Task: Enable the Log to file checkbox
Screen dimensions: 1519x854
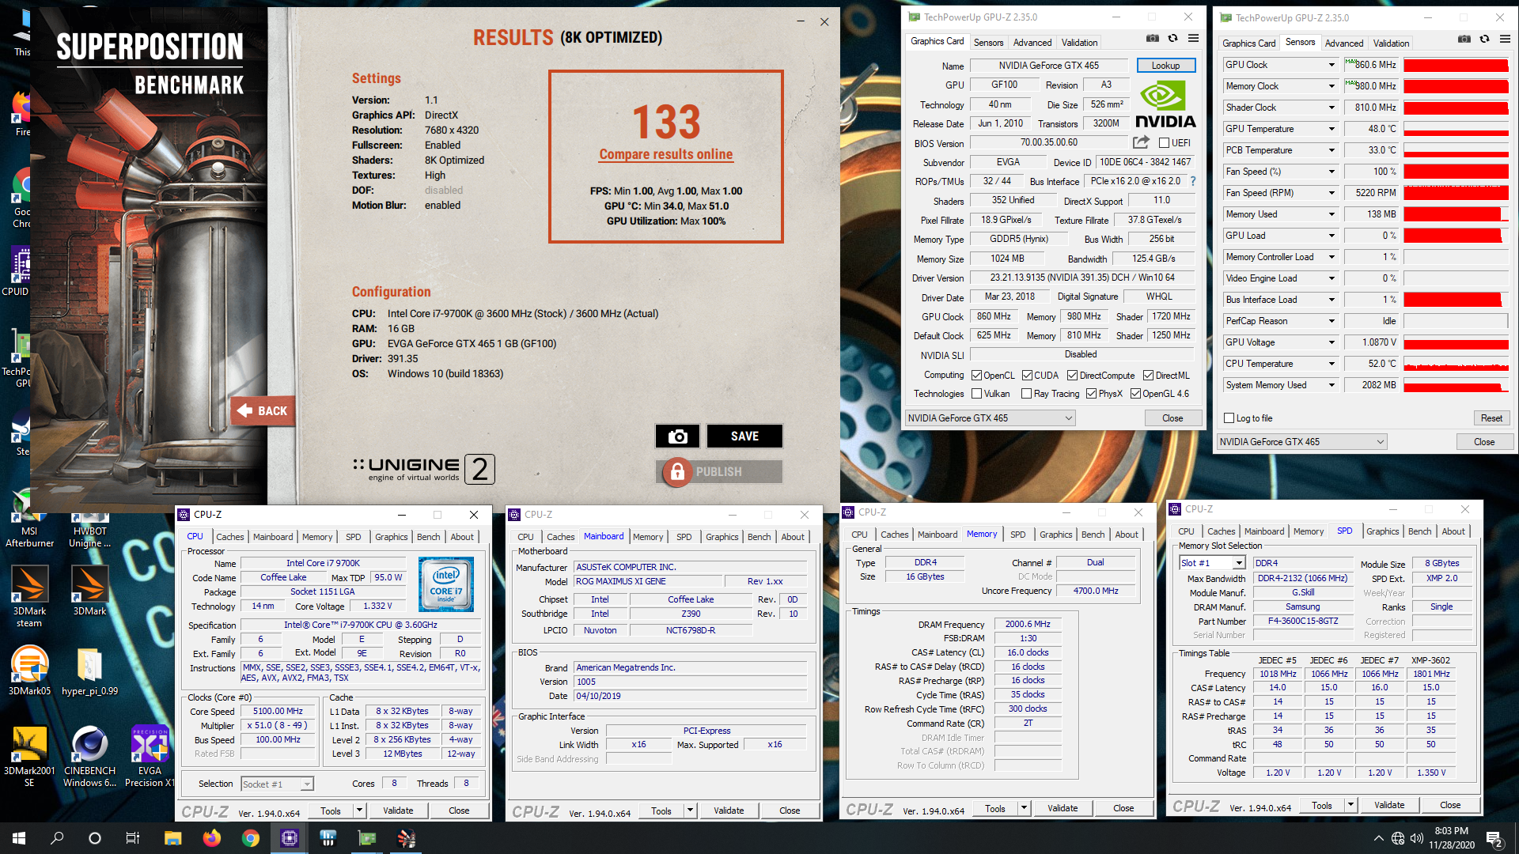Action: click(x=1229, y=418)
